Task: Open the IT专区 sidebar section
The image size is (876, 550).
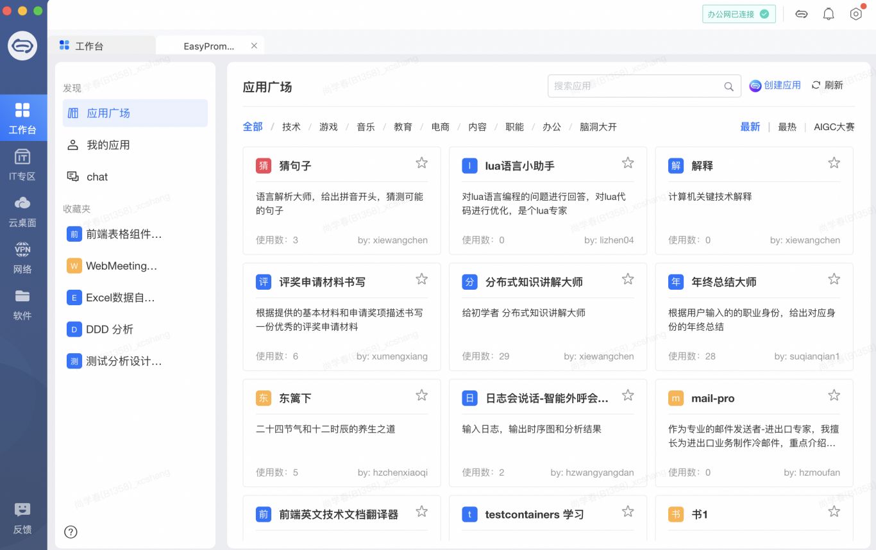Action: tap(22, 164)
